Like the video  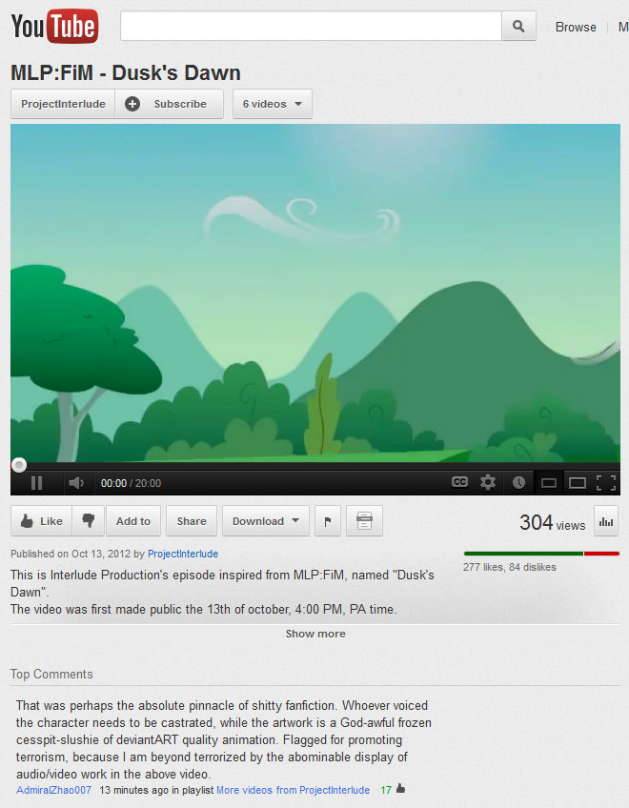pos(41,521)
